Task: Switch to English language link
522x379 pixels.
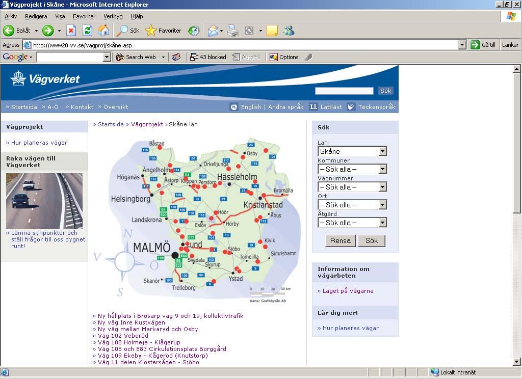Action: (x=251, y=107)
